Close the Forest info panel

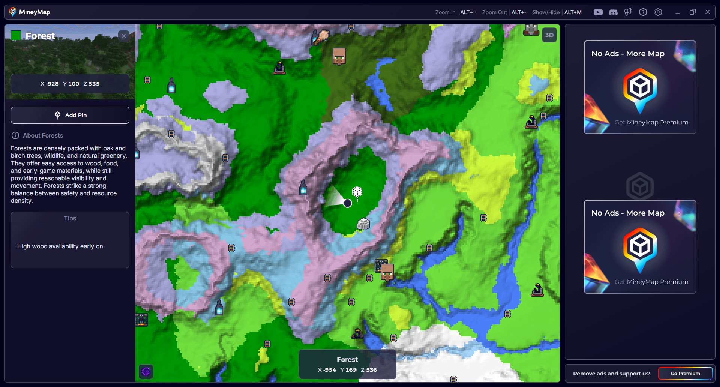click(x=124, y=36)
